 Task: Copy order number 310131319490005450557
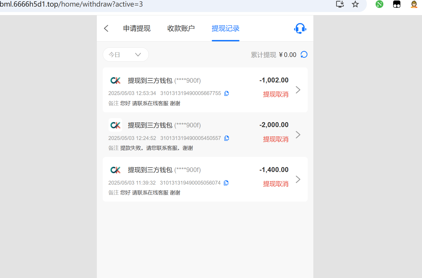(x=226, y=138)
